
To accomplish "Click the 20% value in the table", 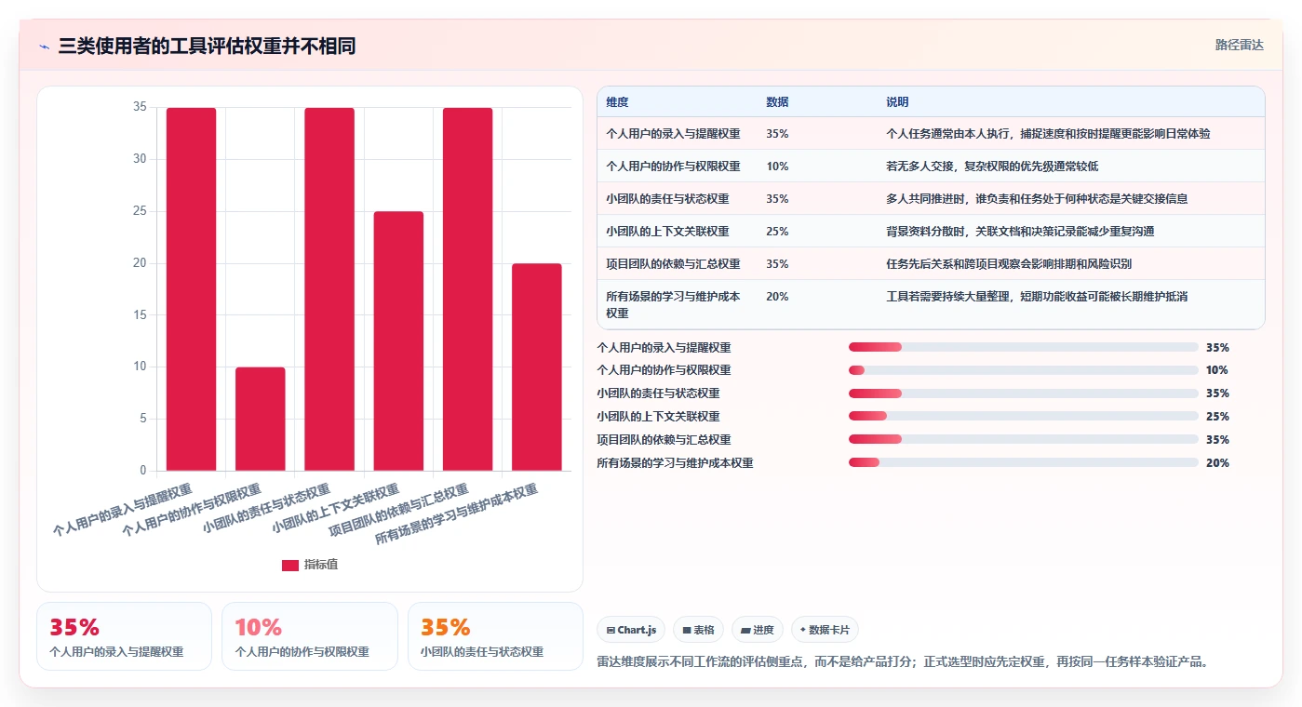I will pos(777,297).
